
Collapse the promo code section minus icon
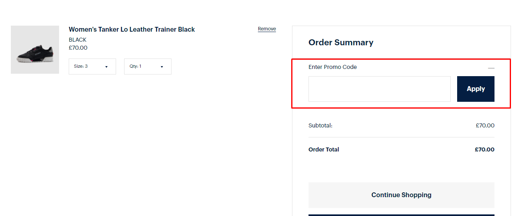491,68
